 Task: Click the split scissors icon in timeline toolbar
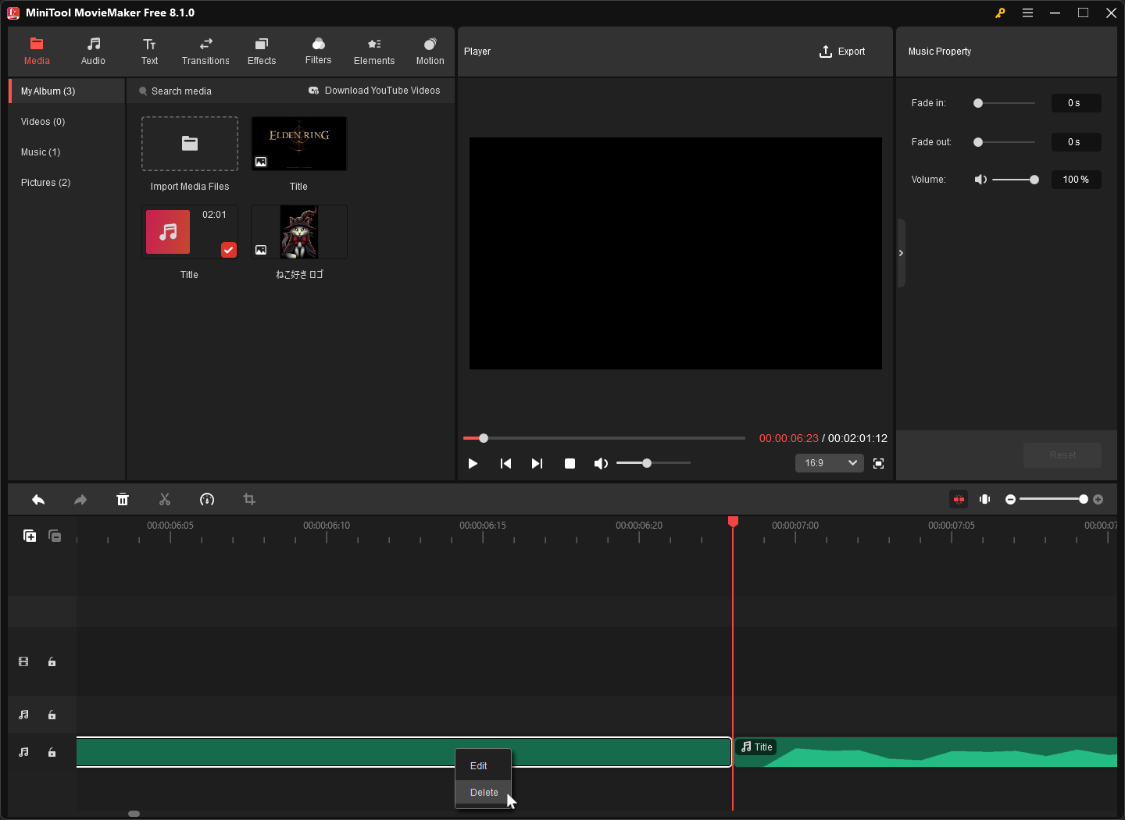coord(165,500)
